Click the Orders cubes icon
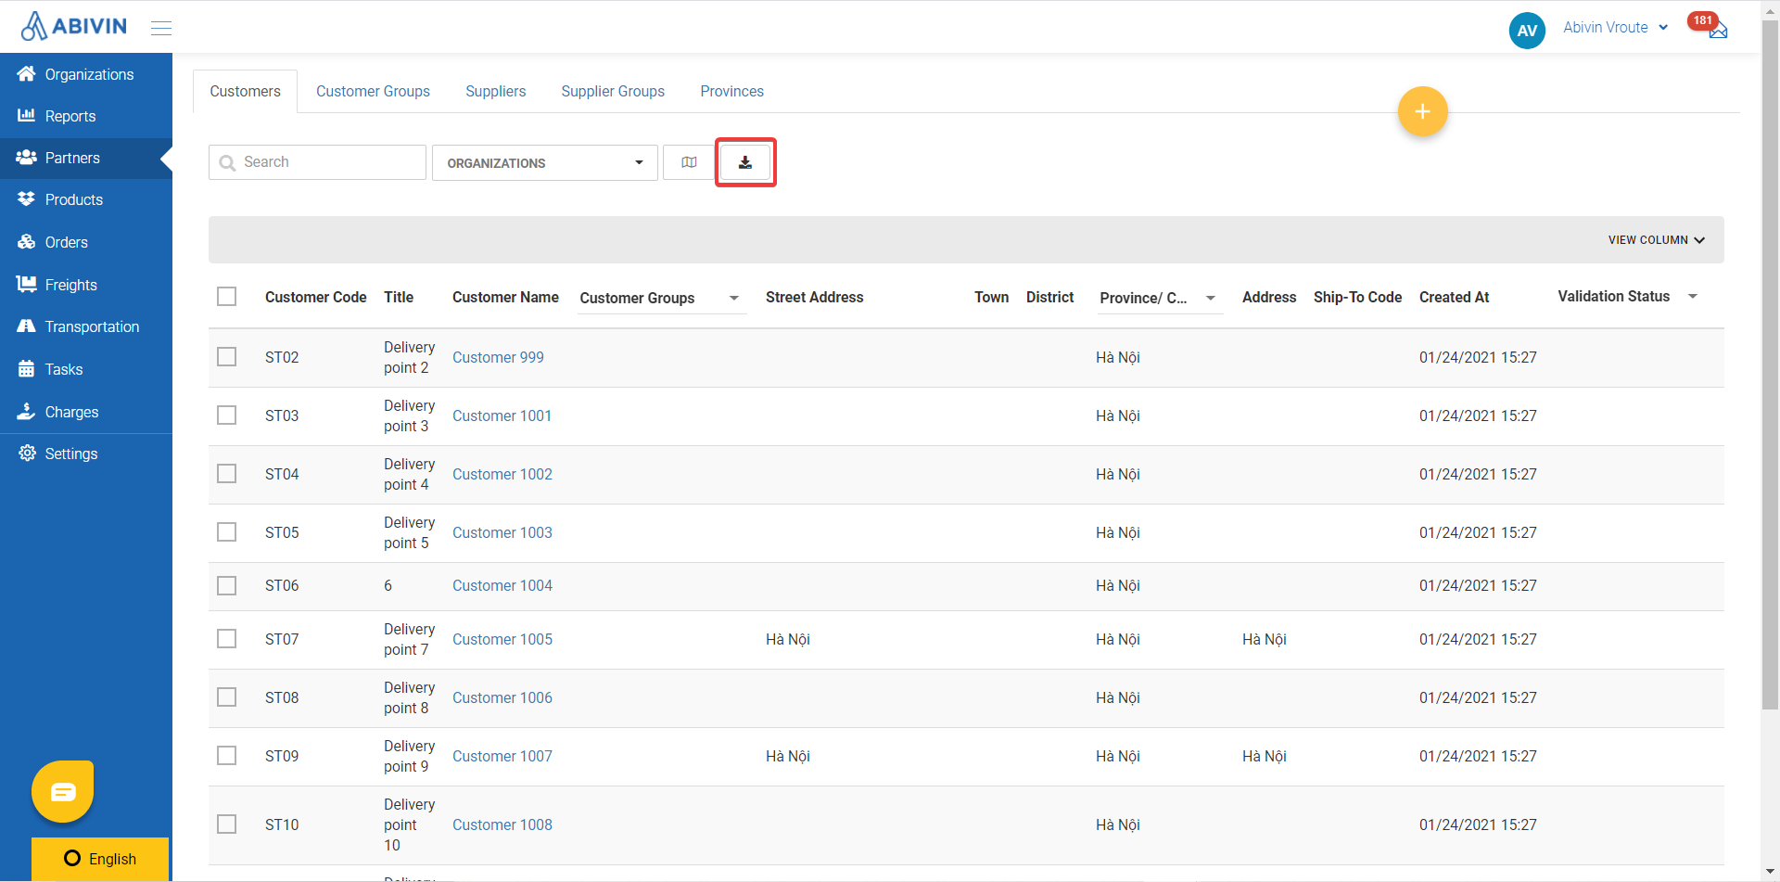Viewport: 1780px width, 882px height. pyautogui.click(x=26, y=241)
